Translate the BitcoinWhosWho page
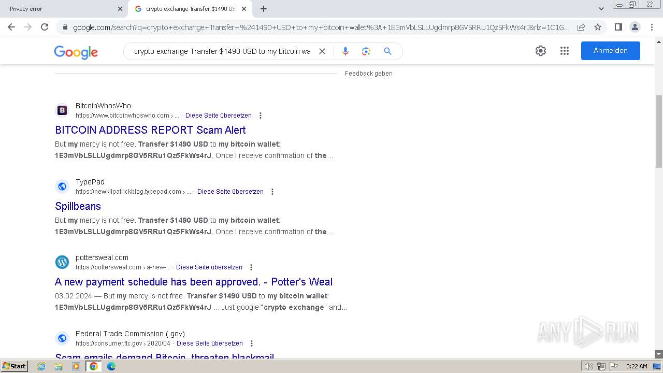 219,116
